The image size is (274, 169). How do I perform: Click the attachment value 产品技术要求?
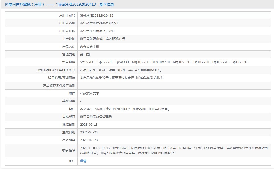(x=90, y=93)
